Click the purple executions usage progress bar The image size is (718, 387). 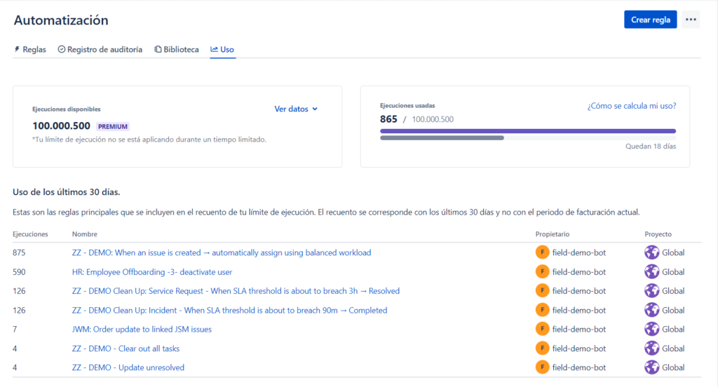click(527, 130)
